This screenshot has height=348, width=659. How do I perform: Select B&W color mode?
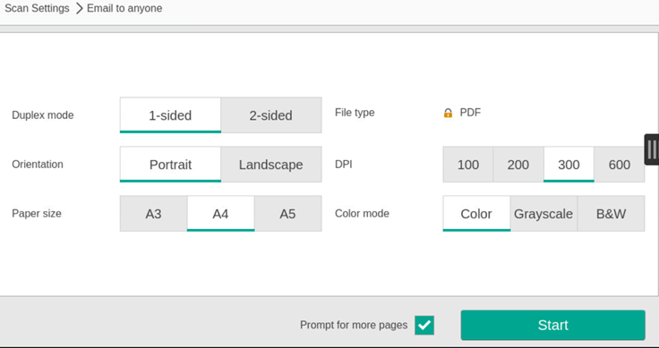(x=611, y=214)
